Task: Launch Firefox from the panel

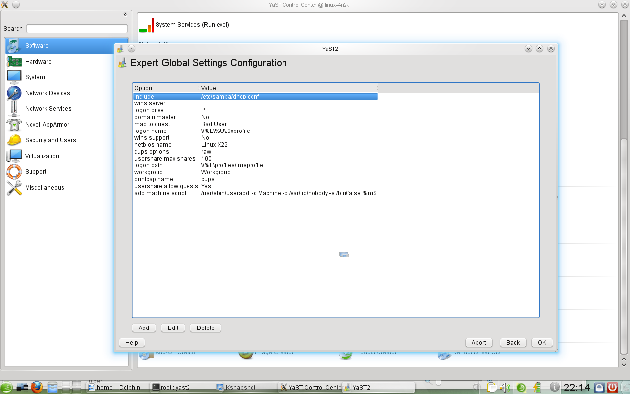Action: (37, 387)
